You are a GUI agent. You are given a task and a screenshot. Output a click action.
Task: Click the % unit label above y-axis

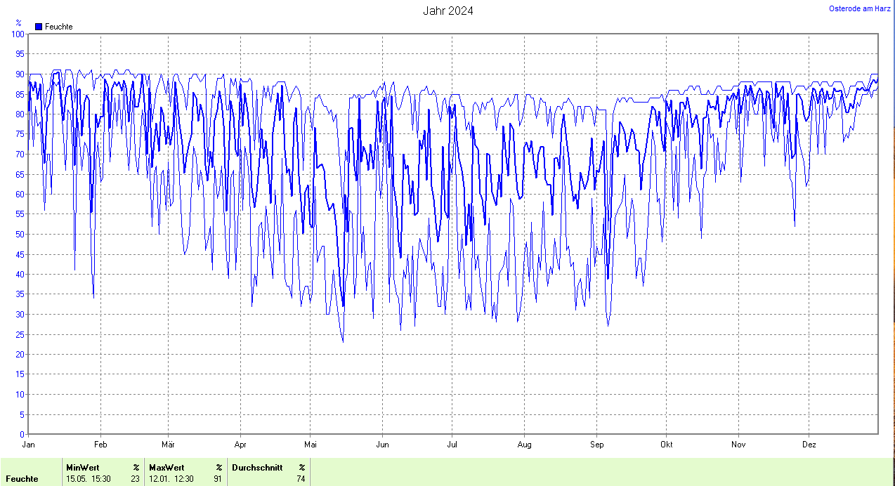[18, 23]
